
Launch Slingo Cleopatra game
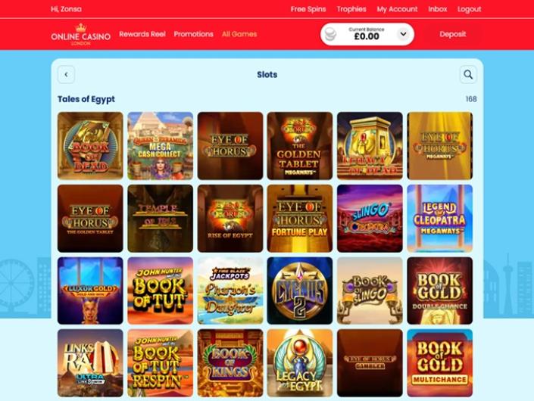[370, 219]
